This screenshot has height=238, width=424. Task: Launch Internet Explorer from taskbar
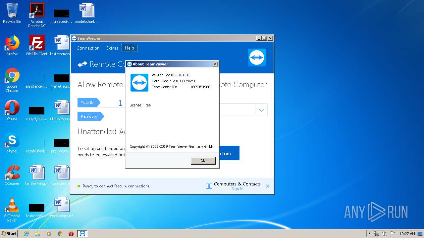click(26, 234)
